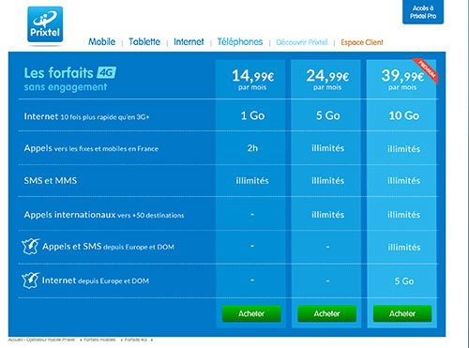The image size is (469, 348).
Task: Click illimités in the Appels vers les fixes row, 39,99€ plan
Action: [404, 149]
